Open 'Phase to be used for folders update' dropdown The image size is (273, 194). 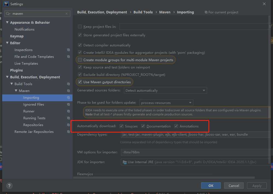coord(166,103)
